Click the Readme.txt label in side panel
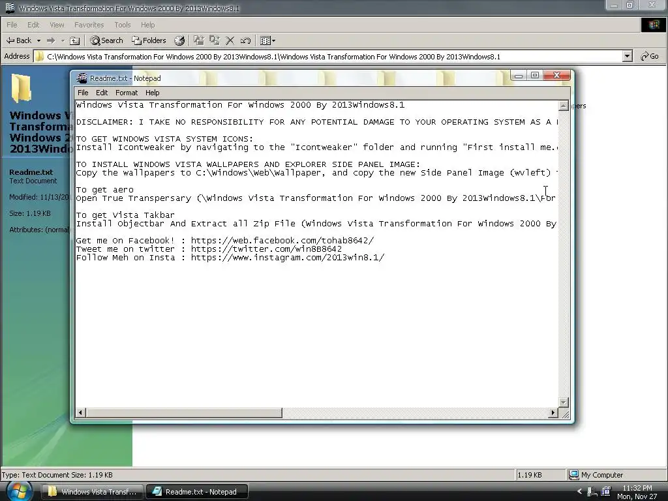This screenshot has width=668, height=501. (31, 172)
